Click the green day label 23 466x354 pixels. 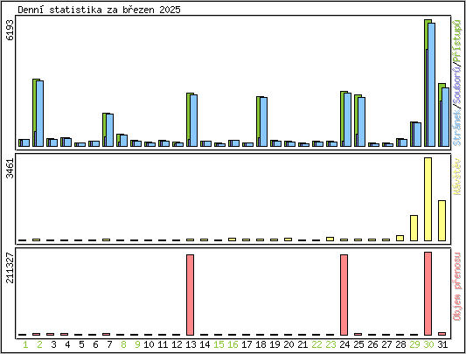(x=330, y=344)
